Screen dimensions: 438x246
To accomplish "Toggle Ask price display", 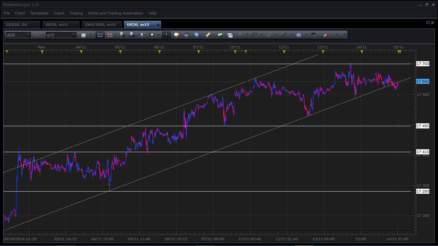I will [110, 35].
